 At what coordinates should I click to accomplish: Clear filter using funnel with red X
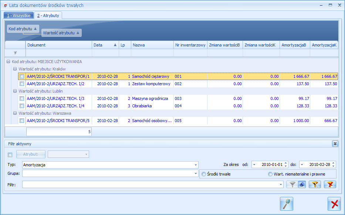pos(330,184)
